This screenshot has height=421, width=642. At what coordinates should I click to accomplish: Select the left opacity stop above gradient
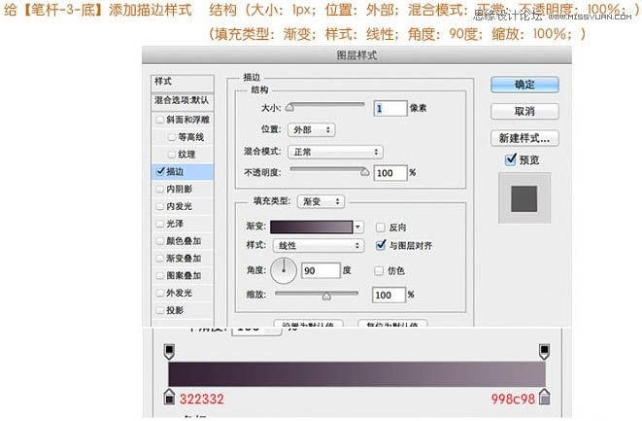click(x=169, y=351)
